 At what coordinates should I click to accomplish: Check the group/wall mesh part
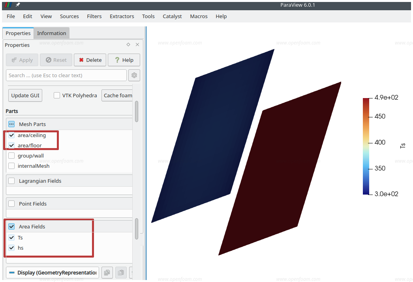tap(11, 156)
